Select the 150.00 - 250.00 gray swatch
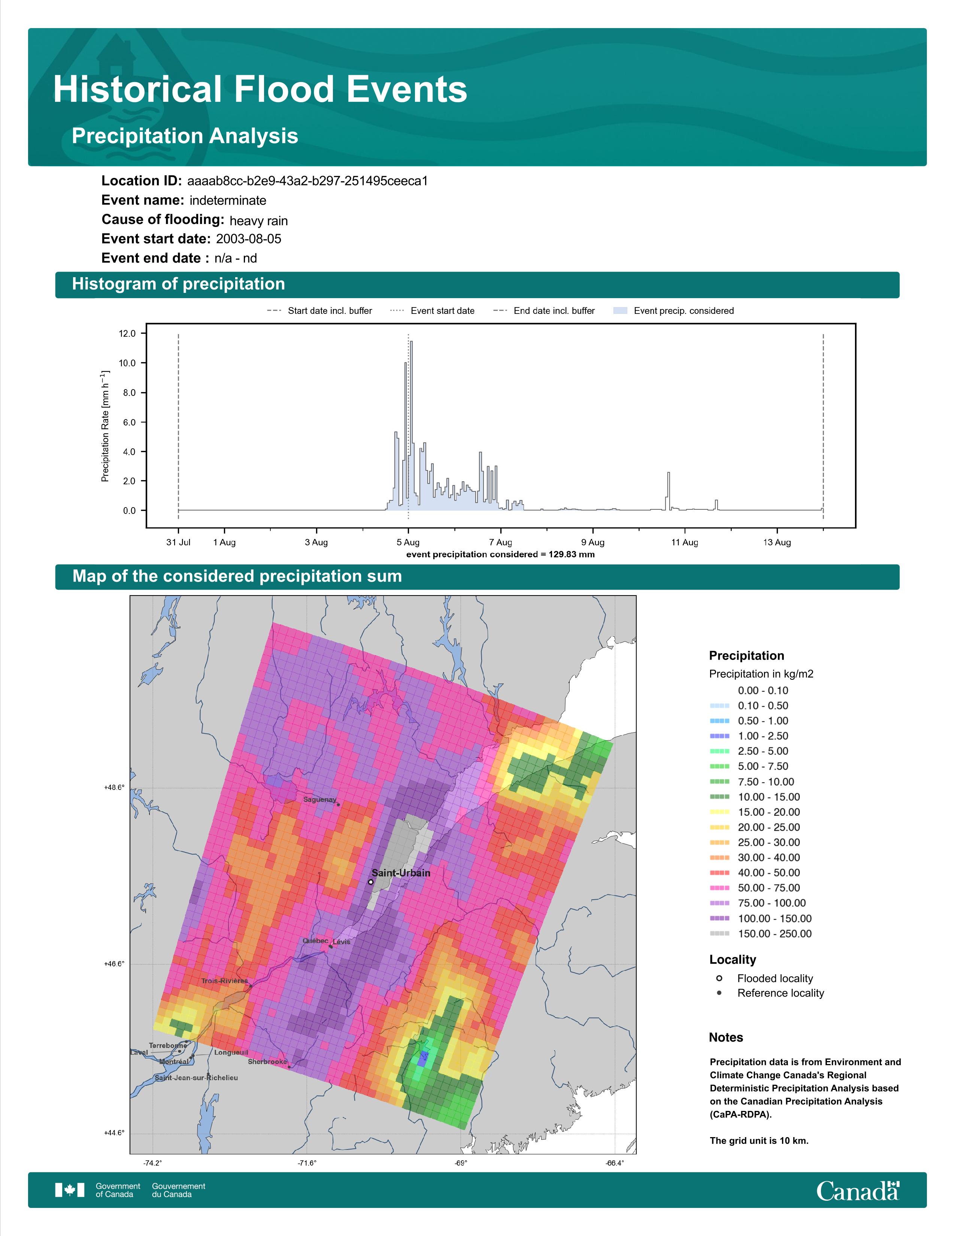The height and width of the screenshot is (1236, 955). tap(720, 934)
